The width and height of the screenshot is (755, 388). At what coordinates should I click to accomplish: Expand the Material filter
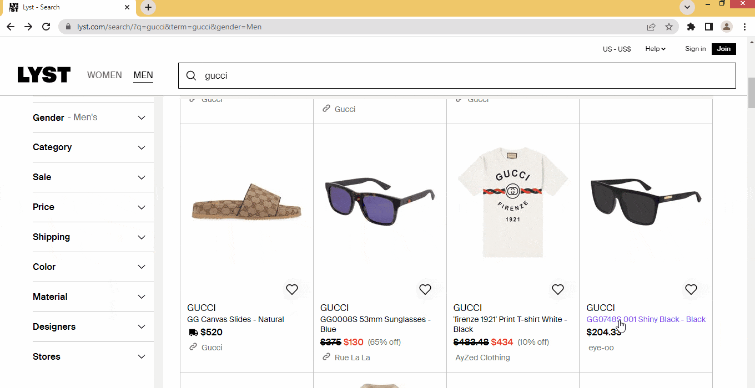click(x=93, y=297)
